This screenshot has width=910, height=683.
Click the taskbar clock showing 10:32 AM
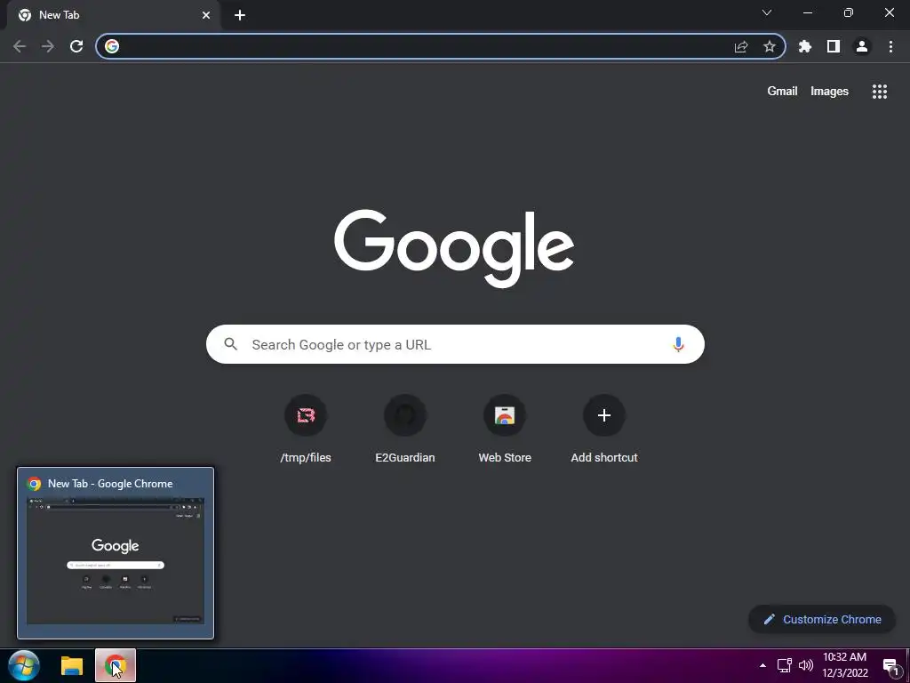[845, 665]
